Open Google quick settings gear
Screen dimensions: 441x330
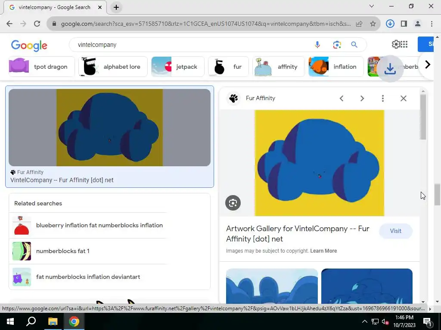396,44
